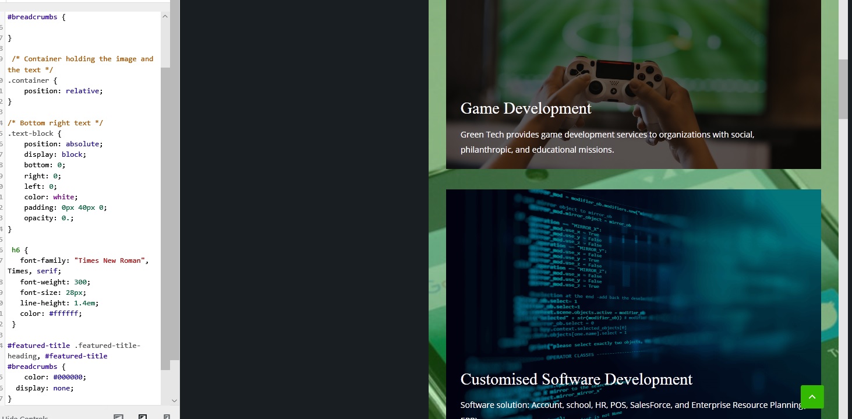Place cursor on 'position: relative;' line
This screenshot has width=852, height=419.
(63, 91)
